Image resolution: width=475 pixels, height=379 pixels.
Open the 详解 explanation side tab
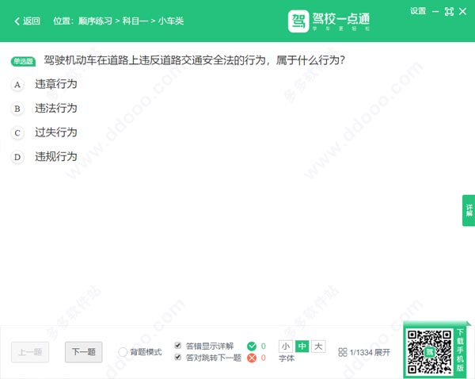click(x=469, y=210)
